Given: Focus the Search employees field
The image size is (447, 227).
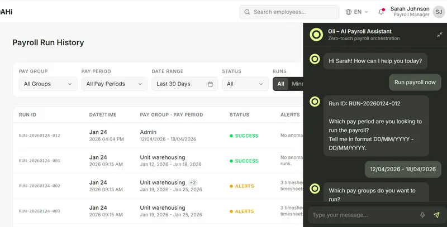Looking at the screenshot, I should 289,12.
